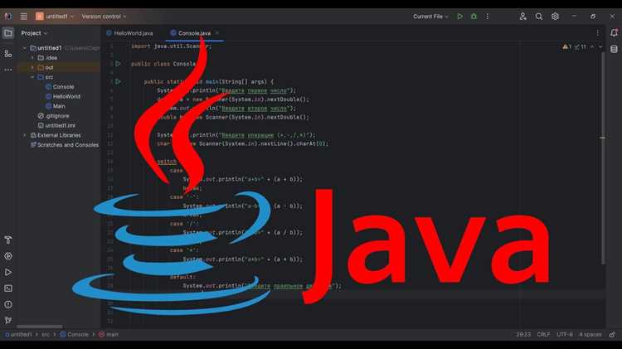Image resolution: width=622 pixels, height=349 pixels.
Task: Open more tool windows ellipsis
Action: [x=8, y=70]
